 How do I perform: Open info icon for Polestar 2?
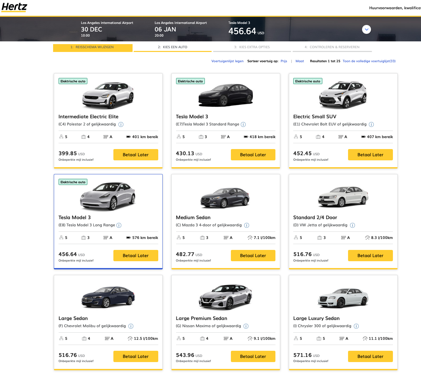tap(121, 124)
